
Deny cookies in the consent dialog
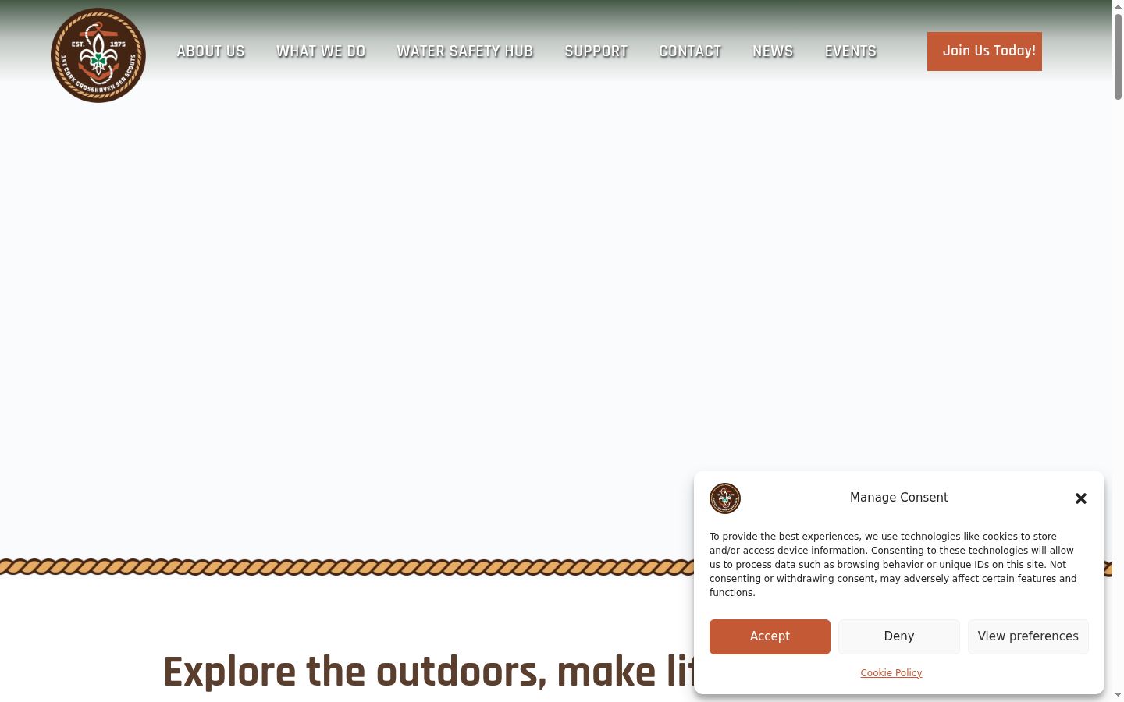(x=899, y=636)
